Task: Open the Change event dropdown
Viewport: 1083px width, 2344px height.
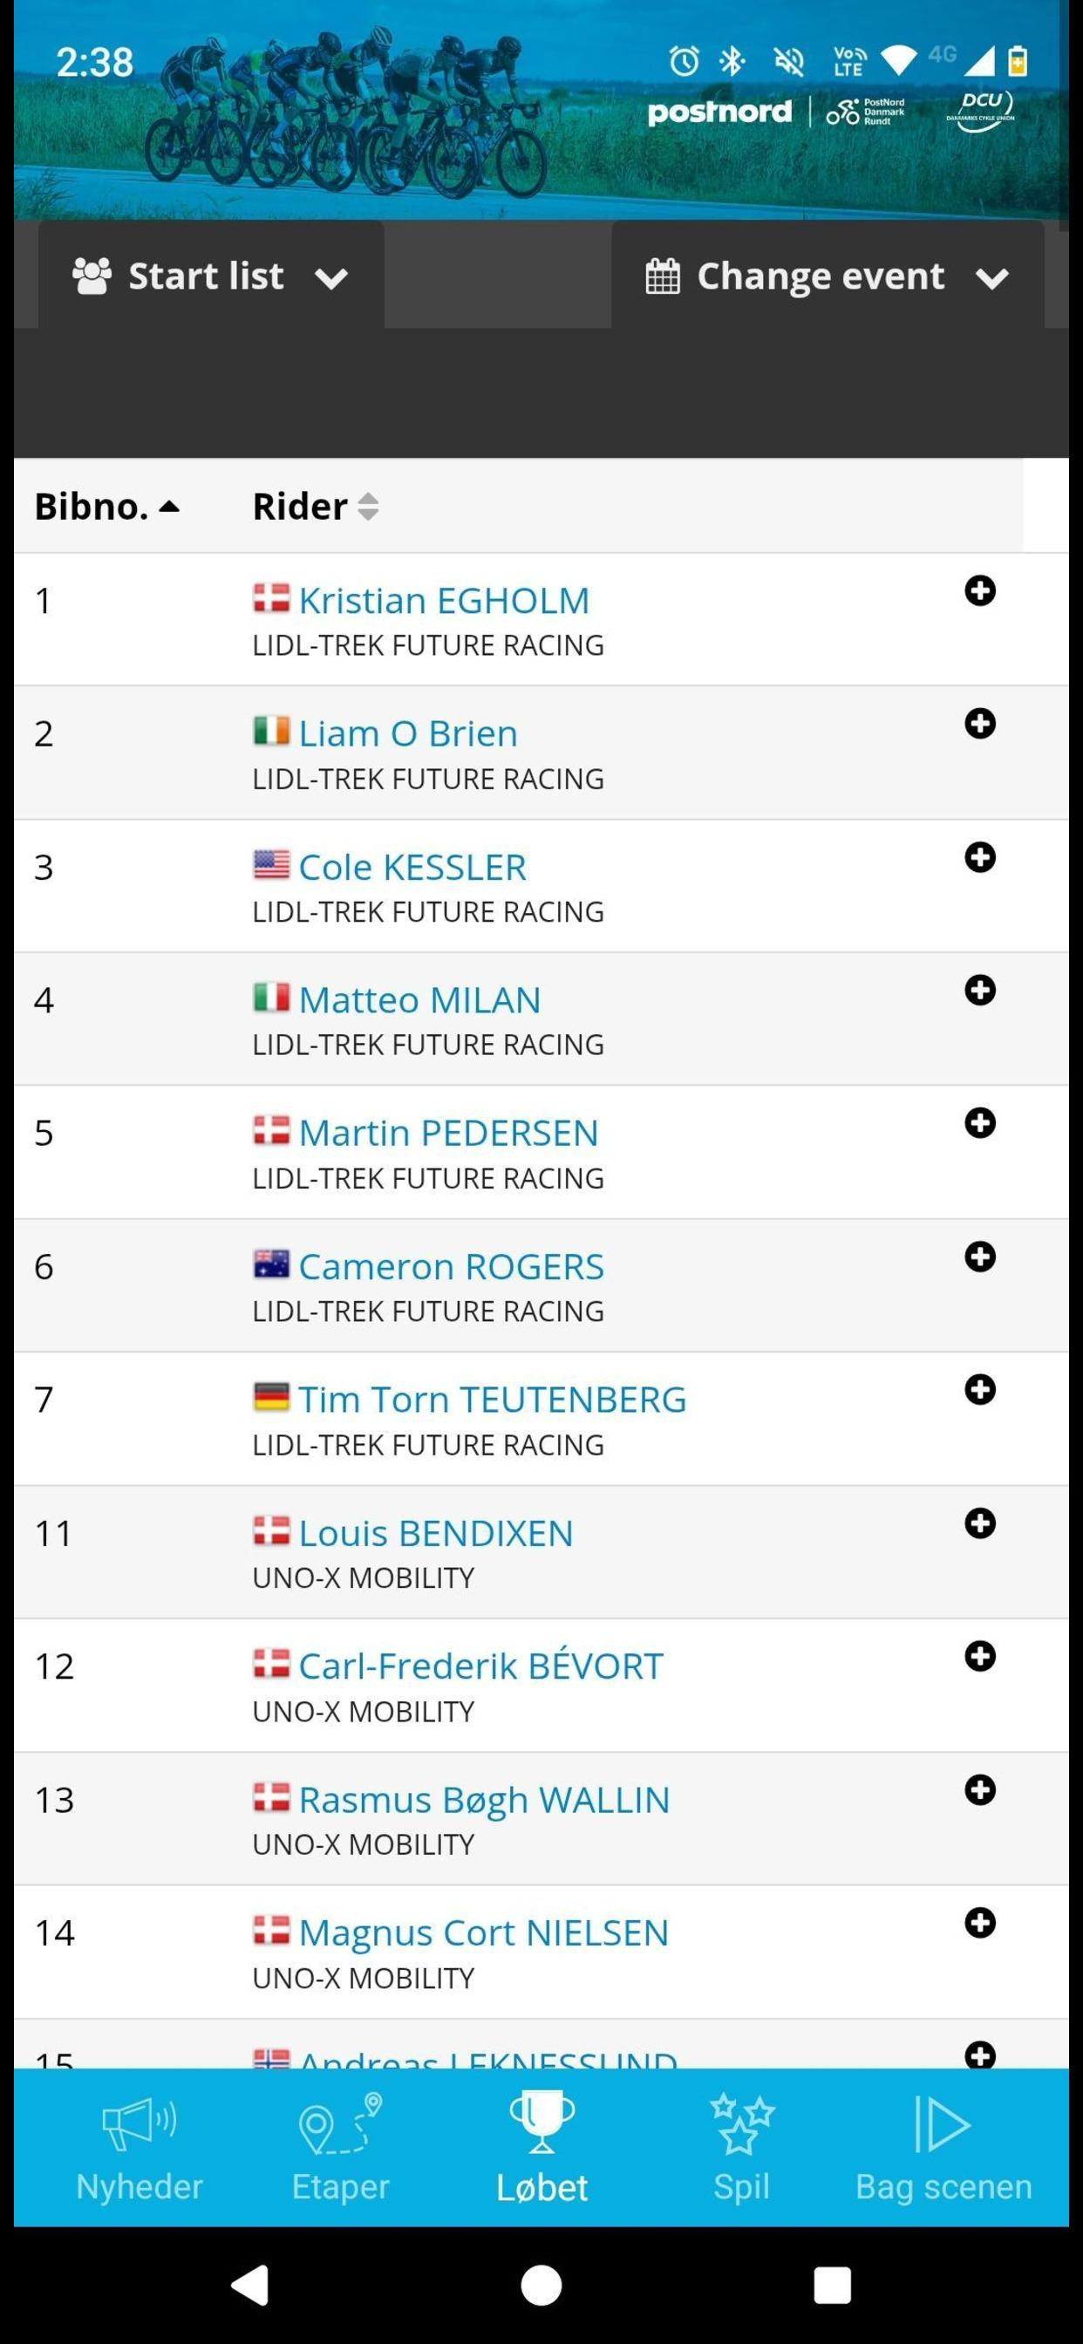Action: tap(828, 275)
